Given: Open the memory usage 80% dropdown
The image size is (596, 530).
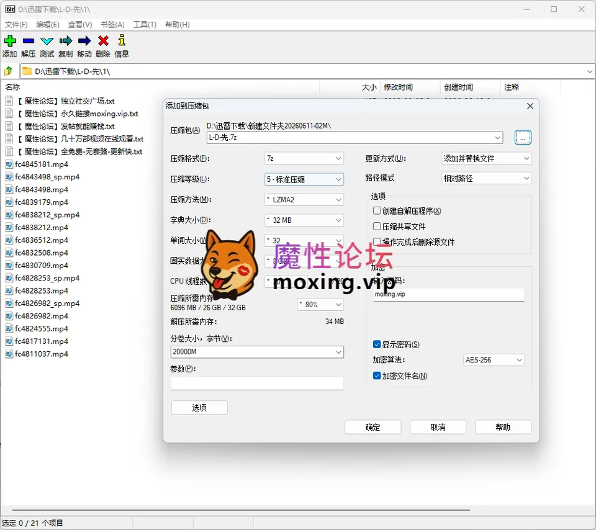Looking at the screenshot, I should click(320, 305).
